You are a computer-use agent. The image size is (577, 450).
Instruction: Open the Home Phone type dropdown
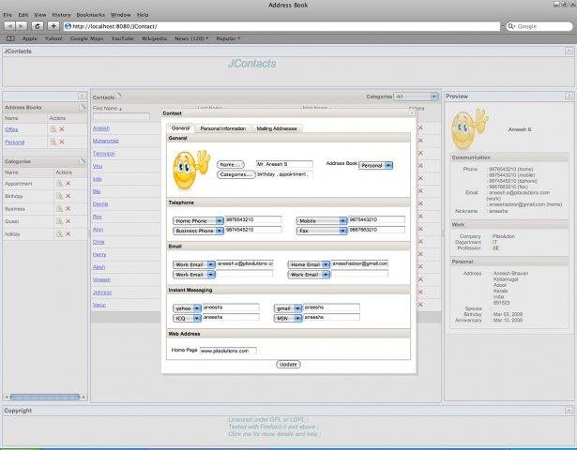pos(198,220)
